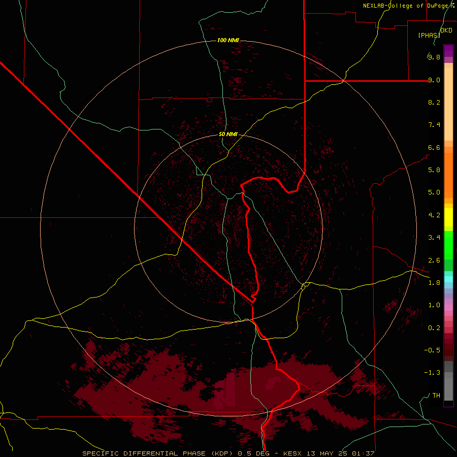The image size is (457, 457).
Task: Click the KESX station identifier
Action: pyautogui.click(x=292, y=453)
